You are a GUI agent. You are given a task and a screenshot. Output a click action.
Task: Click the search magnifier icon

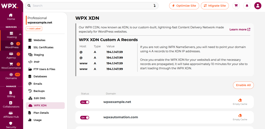click(x=29, y=6)
